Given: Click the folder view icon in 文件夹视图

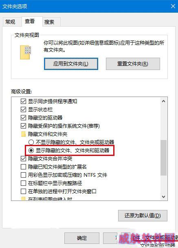Looking at the screenshot, I should click(26, 52).
